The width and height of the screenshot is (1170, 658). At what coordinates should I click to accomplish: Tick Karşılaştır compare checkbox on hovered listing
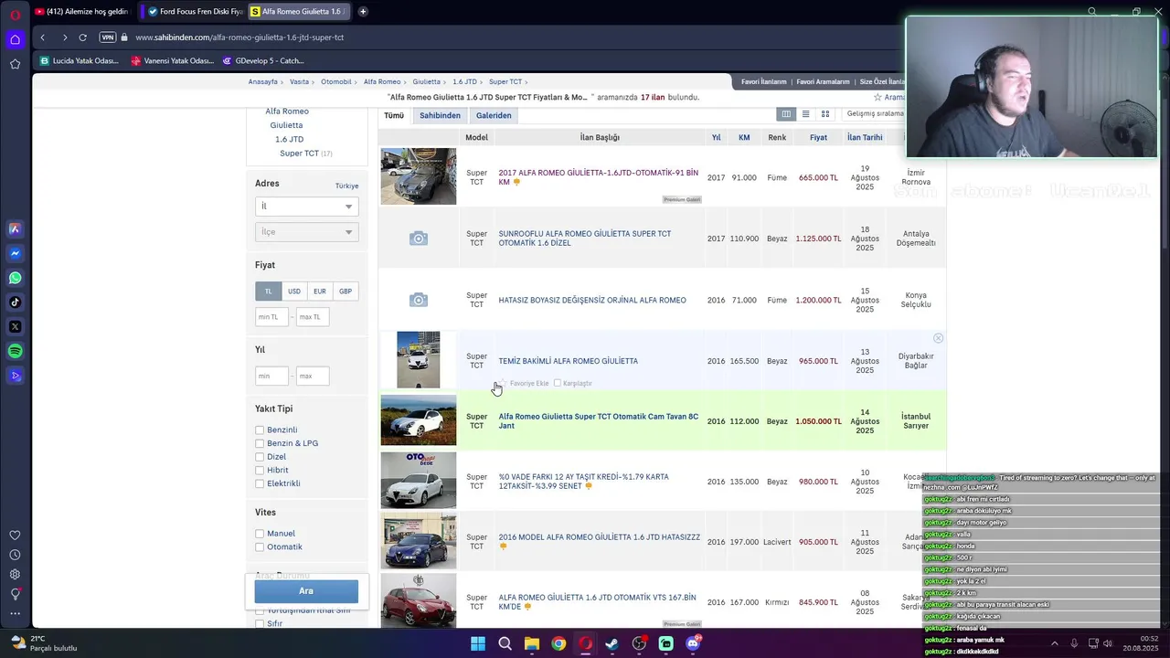pos(558,383)
